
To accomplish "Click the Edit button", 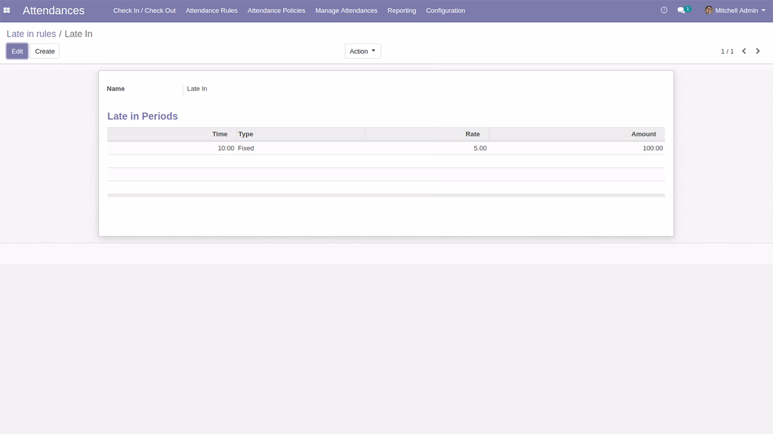I will coord(17,51).
